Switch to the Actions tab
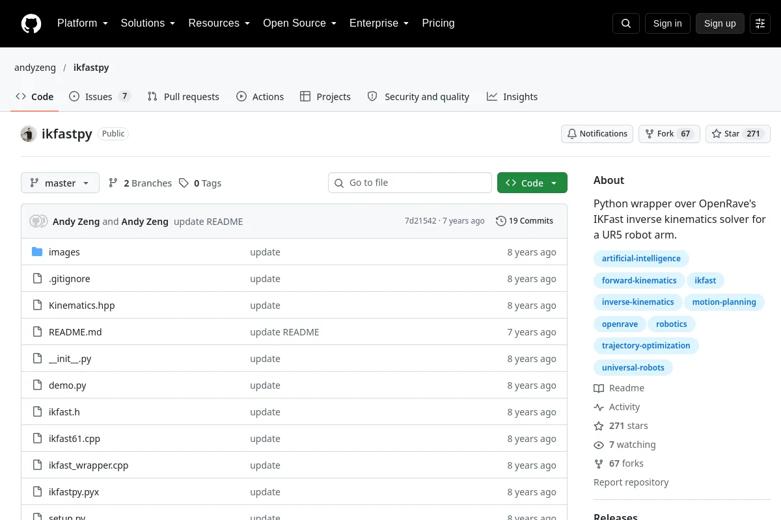The height and width of the screenshot is (520, 781). coord(260,97)
